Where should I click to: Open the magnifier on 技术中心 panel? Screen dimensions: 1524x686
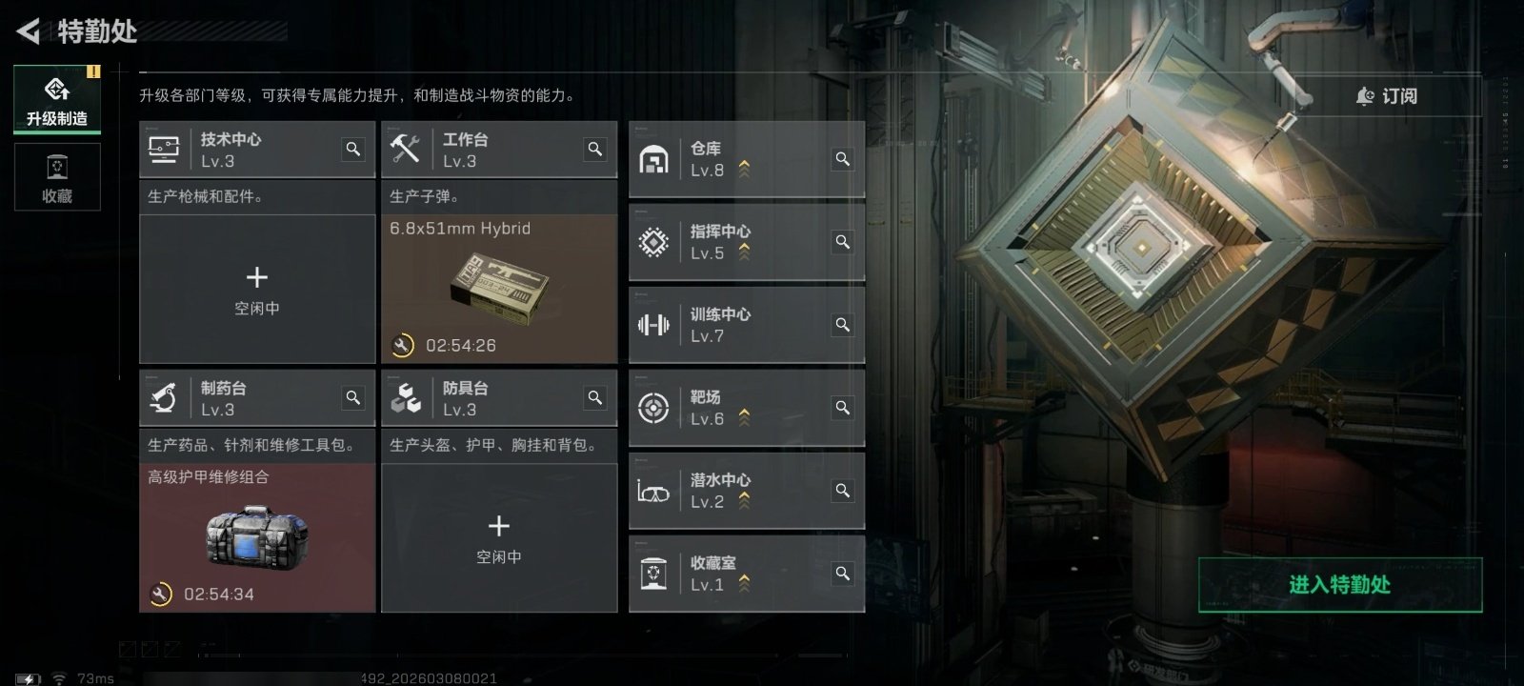click(353, 150)
